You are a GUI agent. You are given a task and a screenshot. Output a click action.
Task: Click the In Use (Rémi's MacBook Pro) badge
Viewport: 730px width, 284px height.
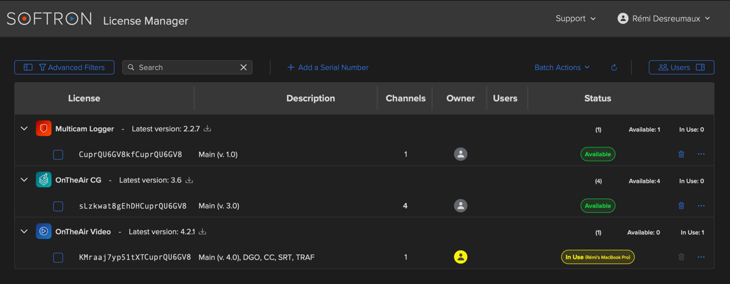pyautogui.click(x=597, y=257)
